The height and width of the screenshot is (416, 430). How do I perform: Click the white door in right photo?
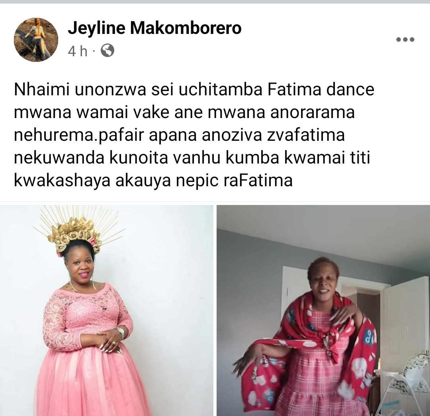pyautogui.click(x=405, y=321)
